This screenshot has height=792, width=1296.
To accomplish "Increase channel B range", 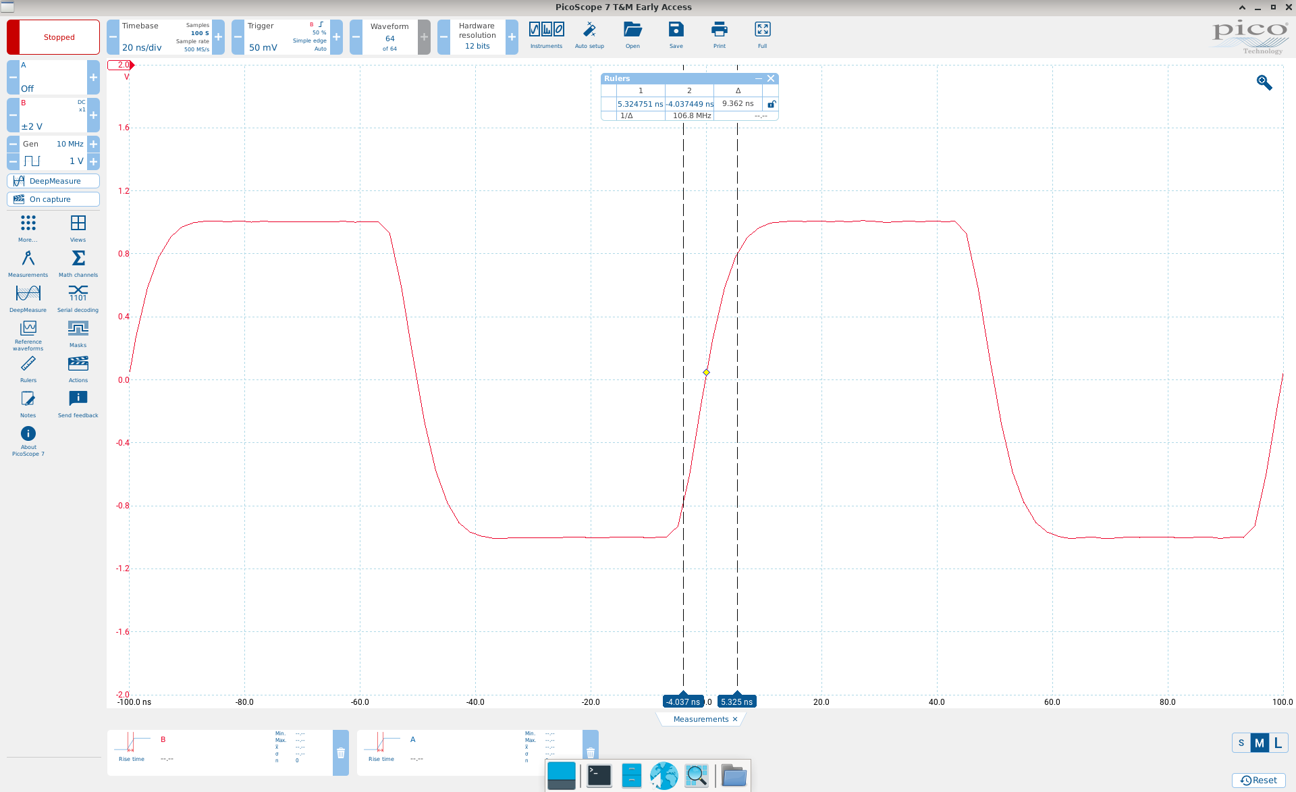I will tap(93, 115).
